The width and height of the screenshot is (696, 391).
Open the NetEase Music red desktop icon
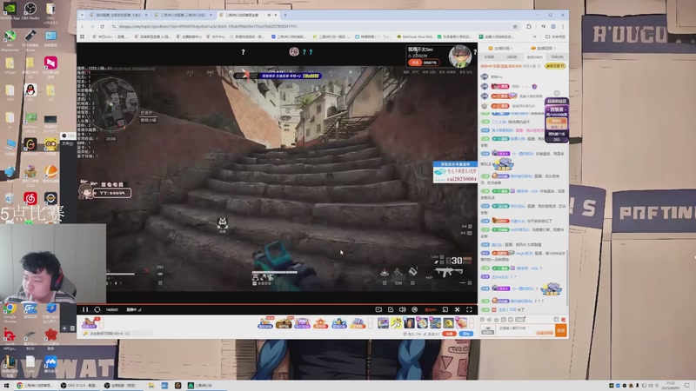30,200
